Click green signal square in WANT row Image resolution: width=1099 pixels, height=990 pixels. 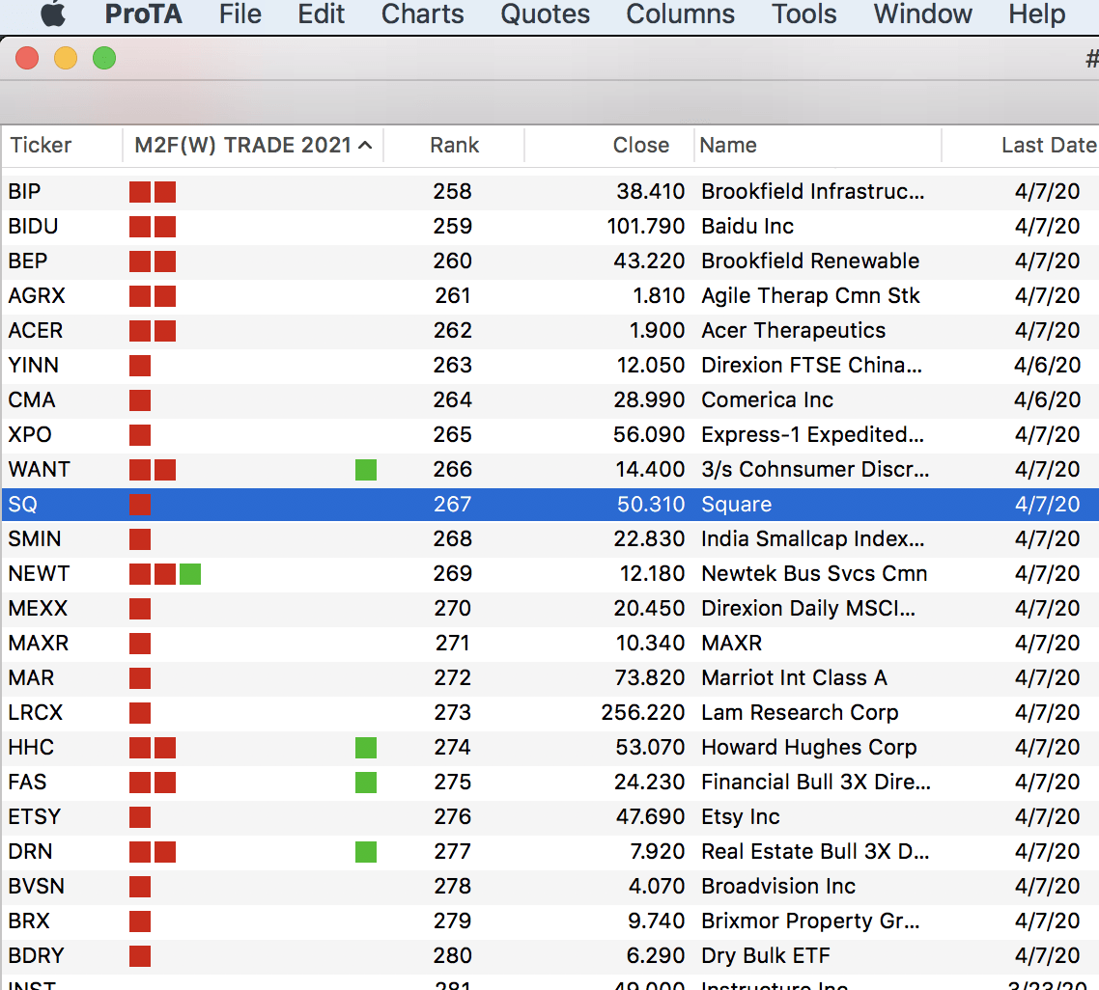pos(366,470)
